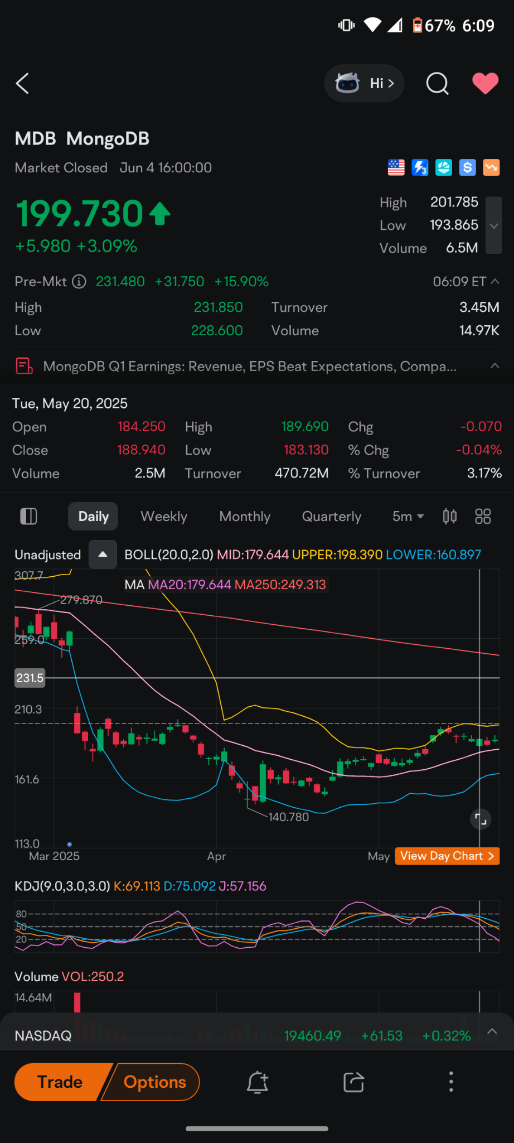The height and width of the screenshot is (1143, 514).
Task: Tap the Options button
Action: [152, 1082]
